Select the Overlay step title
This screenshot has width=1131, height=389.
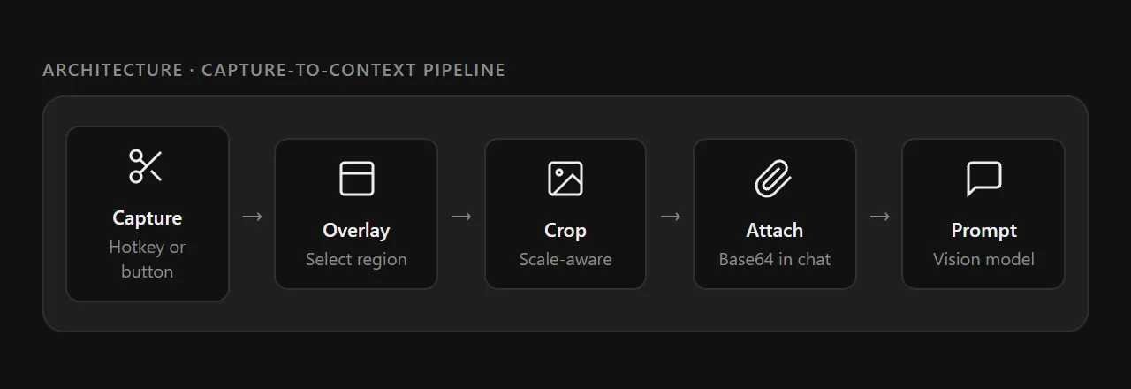coord(356,230)
